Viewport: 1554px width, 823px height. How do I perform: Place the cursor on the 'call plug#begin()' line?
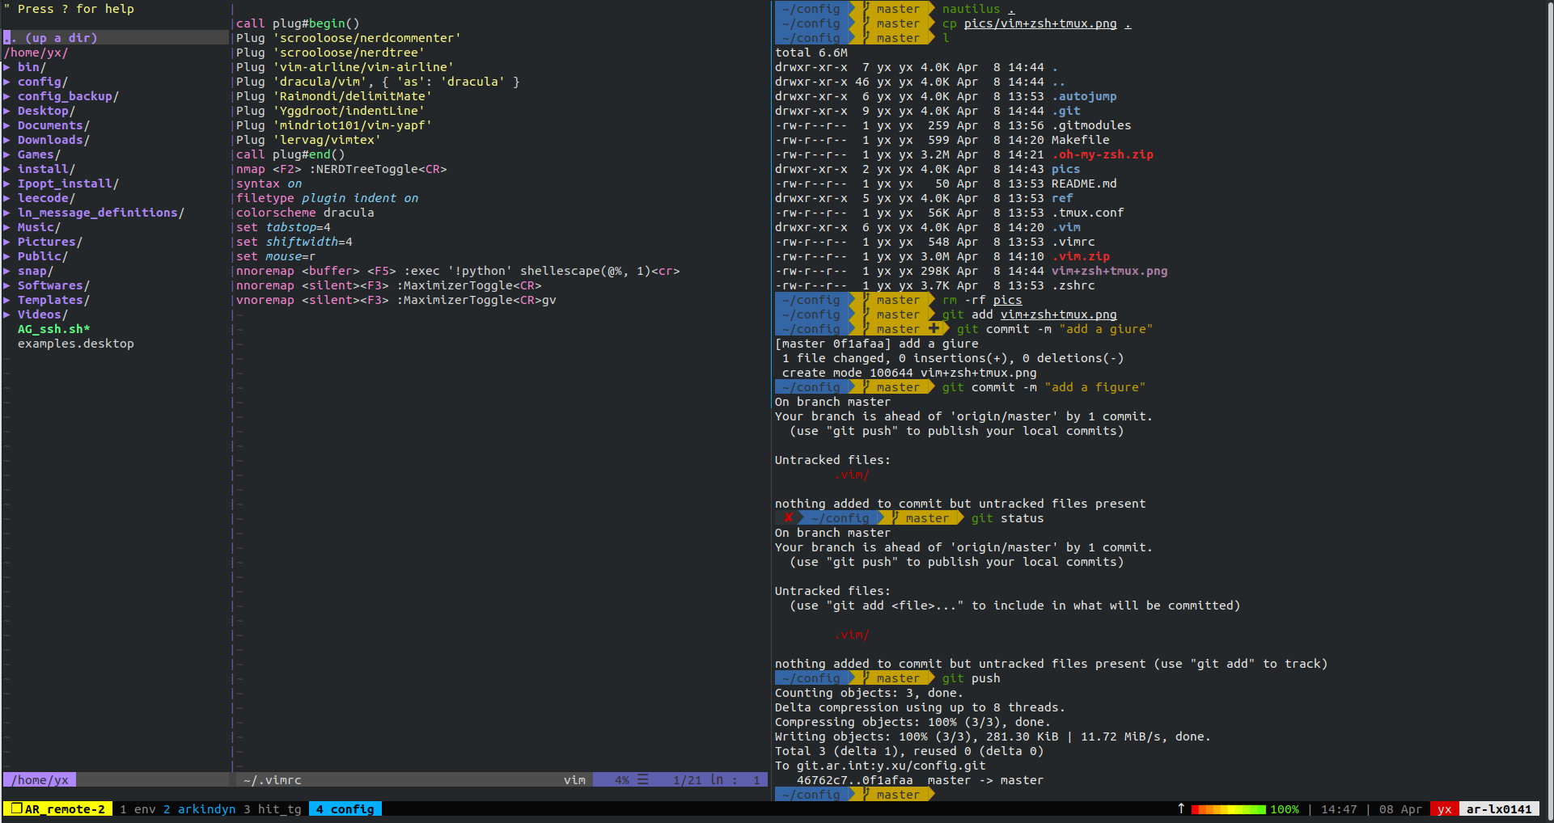(298, 23)
